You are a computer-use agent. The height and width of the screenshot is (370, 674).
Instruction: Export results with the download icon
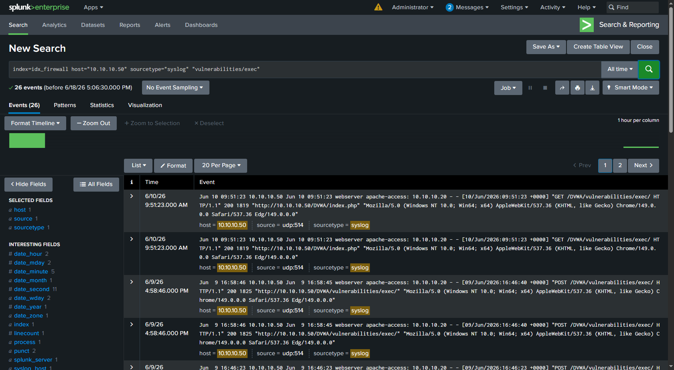592,88
